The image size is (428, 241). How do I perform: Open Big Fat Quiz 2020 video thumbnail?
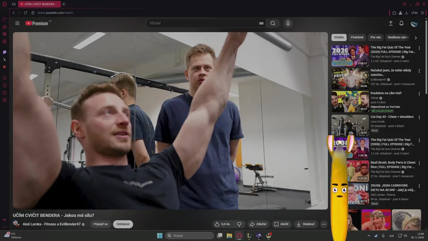pos(350,56)
